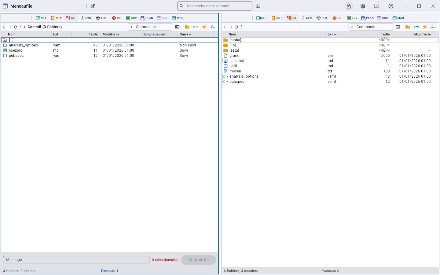The width and height of the screenshot is (440, 275).
Task: Toggle the lock icon in the title bar
Action: [x=349, y=6]
